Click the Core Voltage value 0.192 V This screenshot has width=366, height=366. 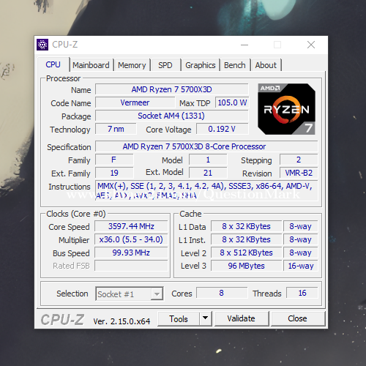(x=223, y=129)
